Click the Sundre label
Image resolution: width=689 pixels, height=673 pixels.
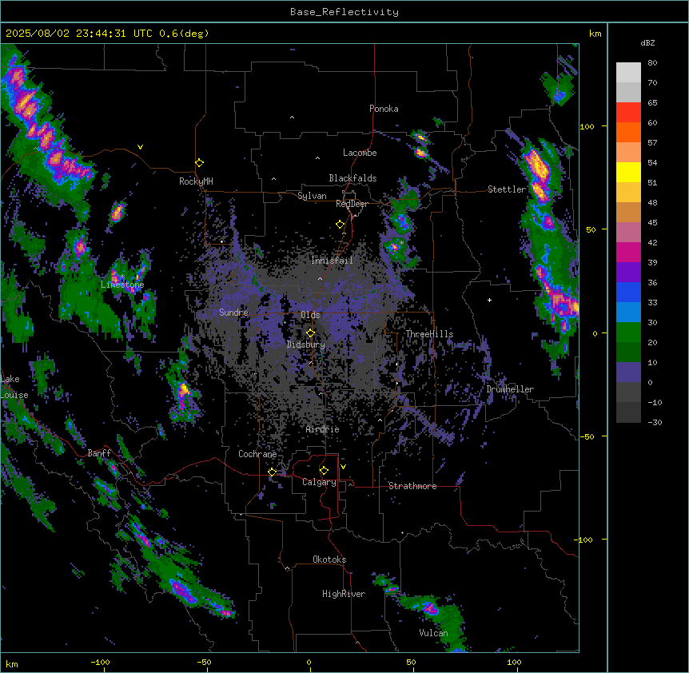(x=233, y=313)
